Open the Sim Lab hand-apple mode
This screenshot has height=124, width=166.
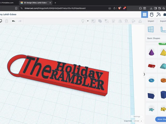151,14
